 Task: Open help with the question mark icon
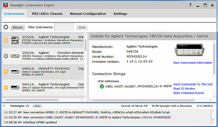pyautogui.click(x=190, y=5)
